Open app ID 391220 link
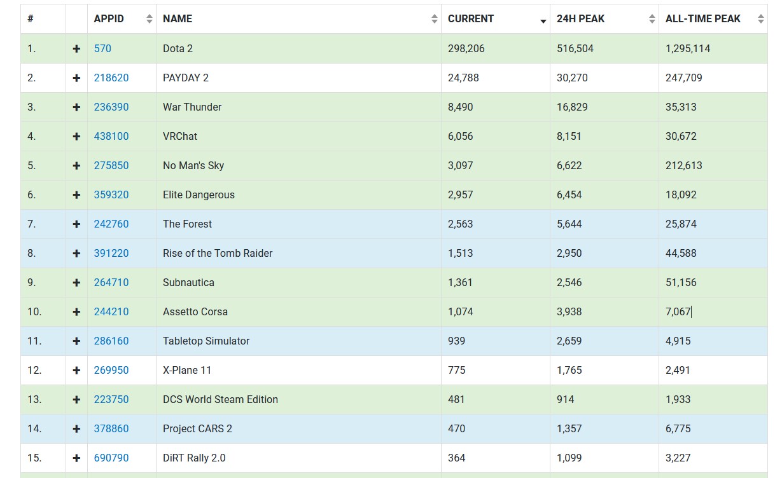782x478 pixels. pos(111,253)
